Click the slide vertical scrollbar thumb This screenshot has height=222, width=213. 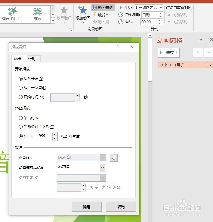point(150,60)
